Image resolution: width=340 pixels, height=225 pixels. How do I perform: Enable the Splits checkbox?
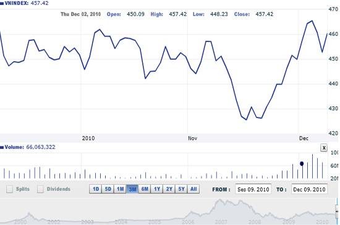pos(9,189)
